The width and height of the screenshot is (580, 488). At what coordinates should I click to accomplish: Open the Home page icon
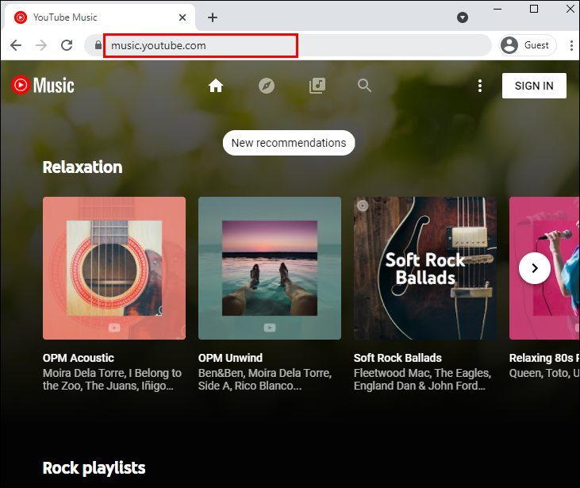click(216, 86)
